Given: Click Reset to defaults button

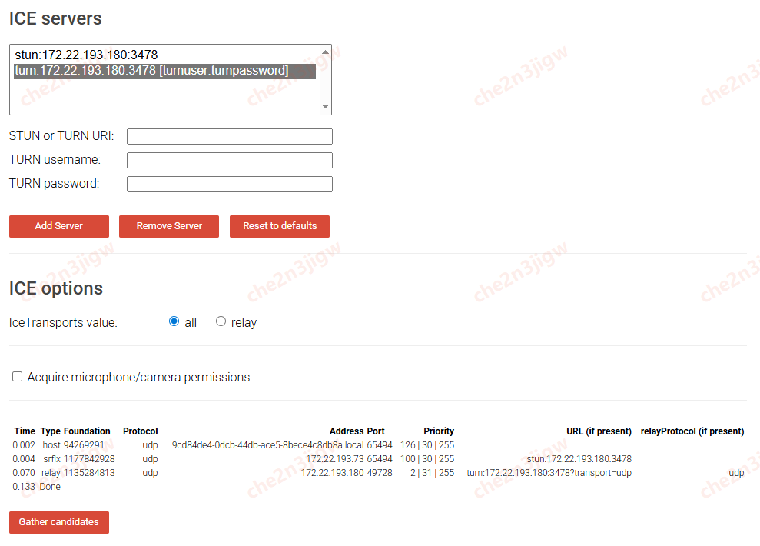Looking at the screenshot, I should click(x=280, y=226).
